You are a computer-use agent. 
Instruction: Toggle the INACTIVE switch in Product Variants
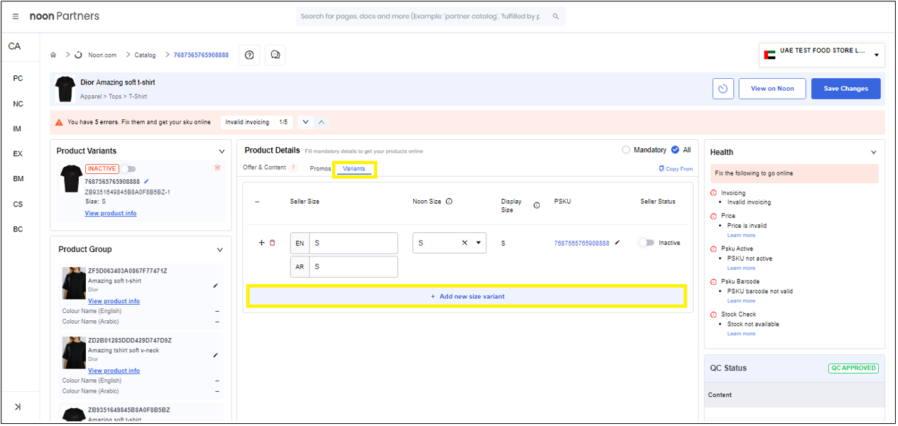pos(128,169)
